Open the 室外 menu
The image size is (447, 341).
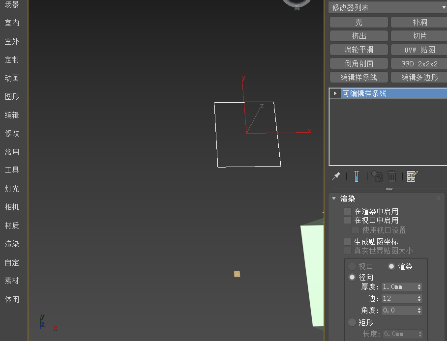(12, 41)
